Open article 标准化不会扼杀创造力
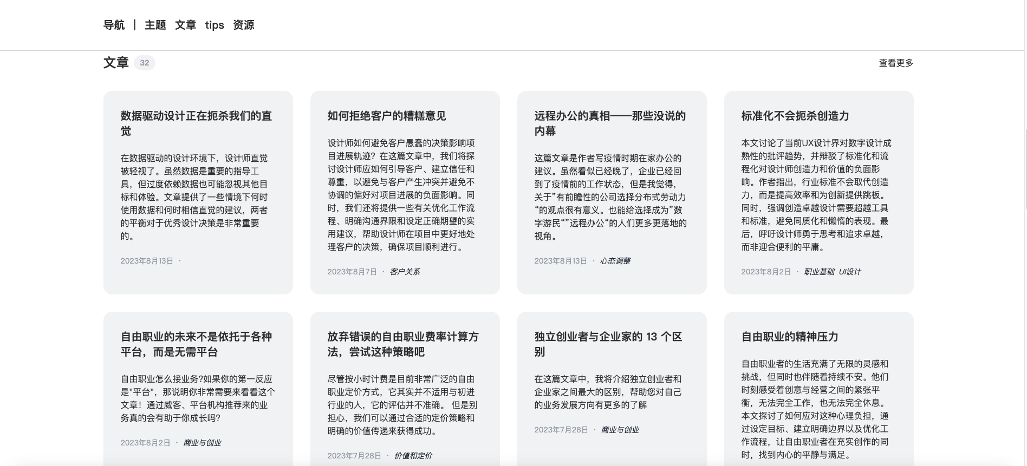 (x=795, y=116)
